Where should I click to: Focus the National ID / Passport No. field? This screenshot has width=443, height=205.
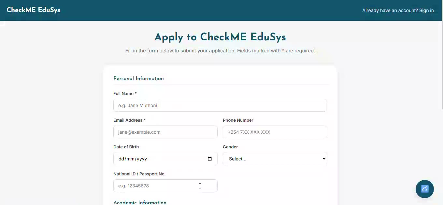point(165,186)
